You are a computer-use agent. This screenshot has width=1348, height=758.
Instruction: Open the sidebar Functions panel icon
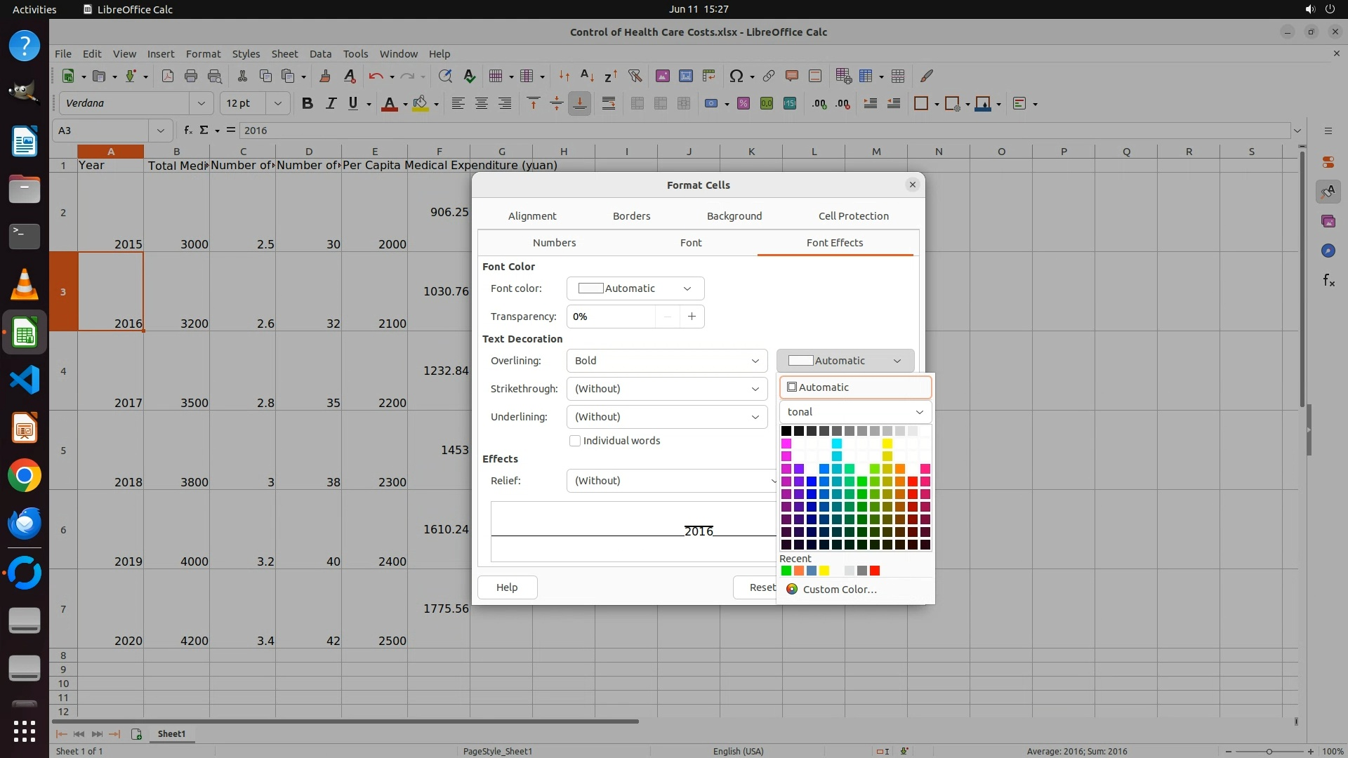(1328, 281)
